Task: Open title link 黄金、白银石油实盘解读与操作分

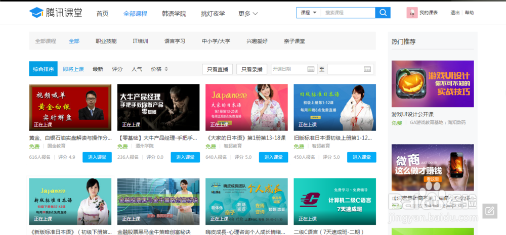Action: click(x=70, y=138)
